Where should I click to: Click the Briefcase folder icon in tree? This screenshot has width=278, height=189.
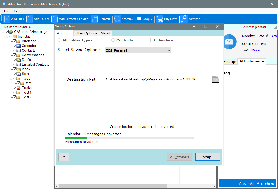click(x=18, y=41)
